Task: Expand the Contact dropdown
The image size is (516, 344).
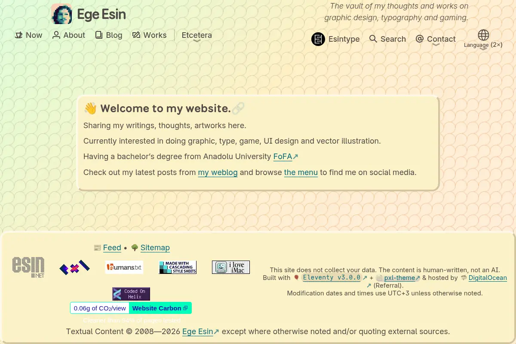Action: pos(436,39)
